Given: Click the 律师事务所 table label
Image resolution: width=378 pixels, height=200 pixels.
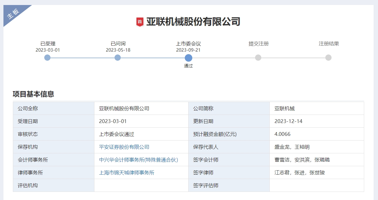Looking at the screenshot, I should 30,173.
